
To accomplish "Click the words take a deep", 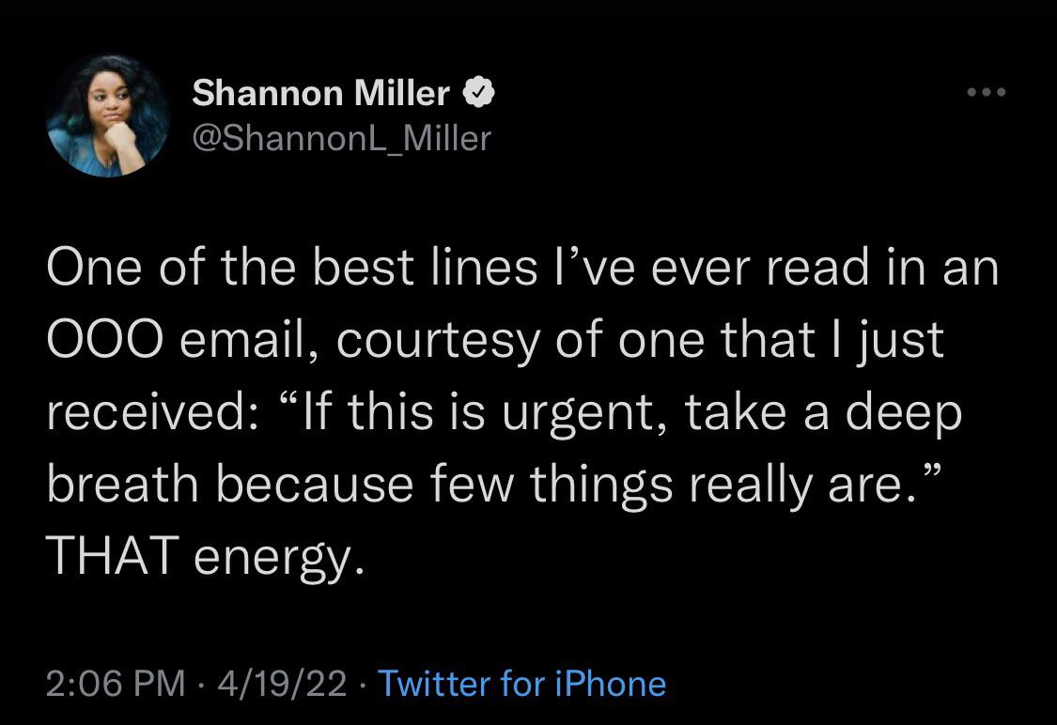I will (824, 413).
